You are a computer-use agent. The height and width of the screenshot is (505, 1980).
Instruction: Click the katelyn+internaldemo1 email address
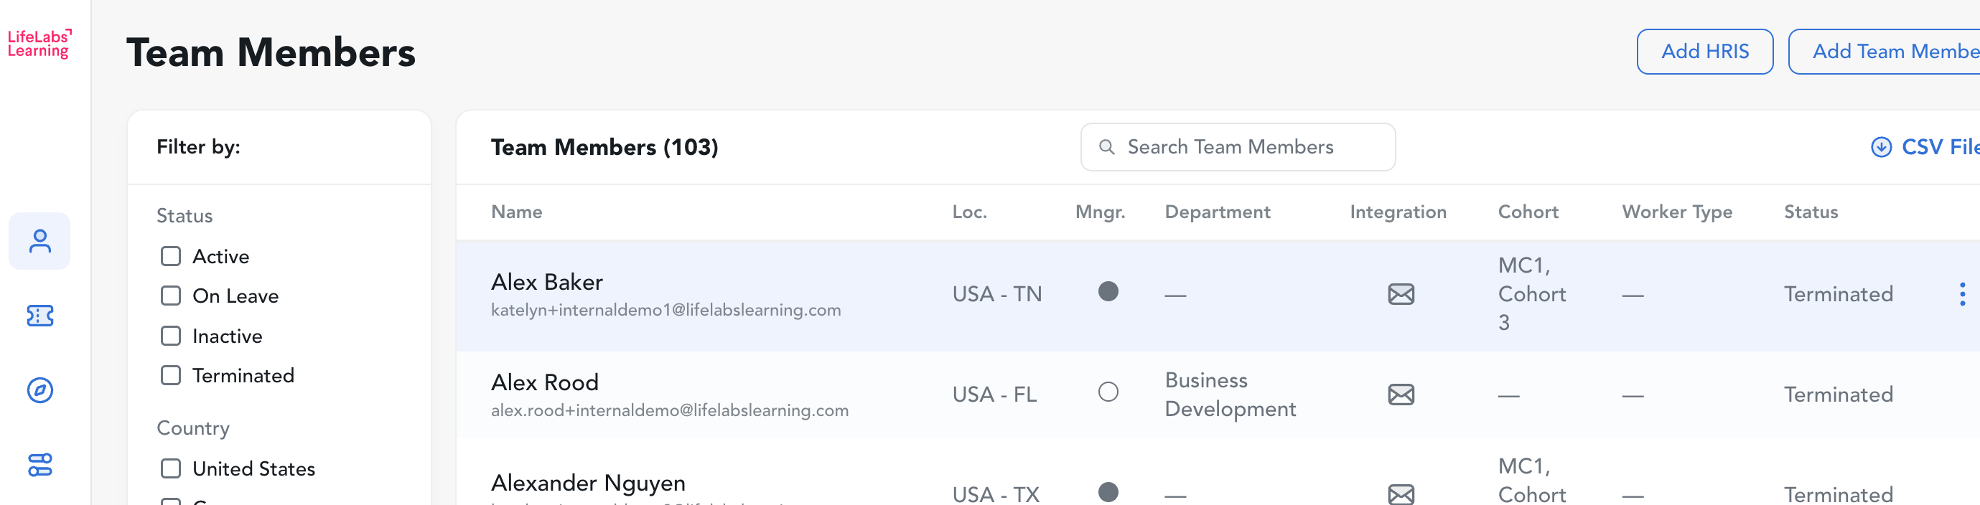666,310
